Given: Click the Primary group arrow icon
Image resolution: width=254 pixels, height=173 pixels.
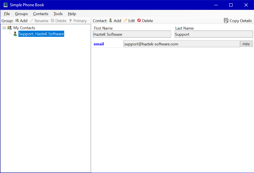Looking at the screenshot, I should point(70,21).
